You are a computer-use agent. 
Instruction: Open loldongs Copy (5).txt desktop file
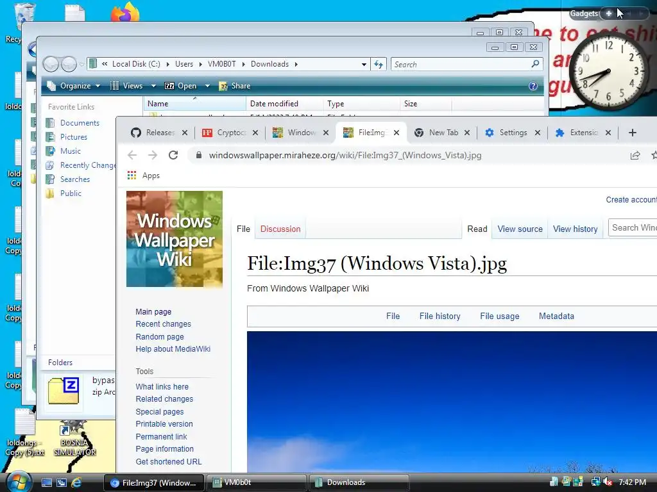pos(24,434)
